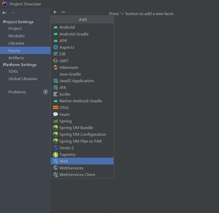Click the Kotlin logo icon

pos(56,94)
